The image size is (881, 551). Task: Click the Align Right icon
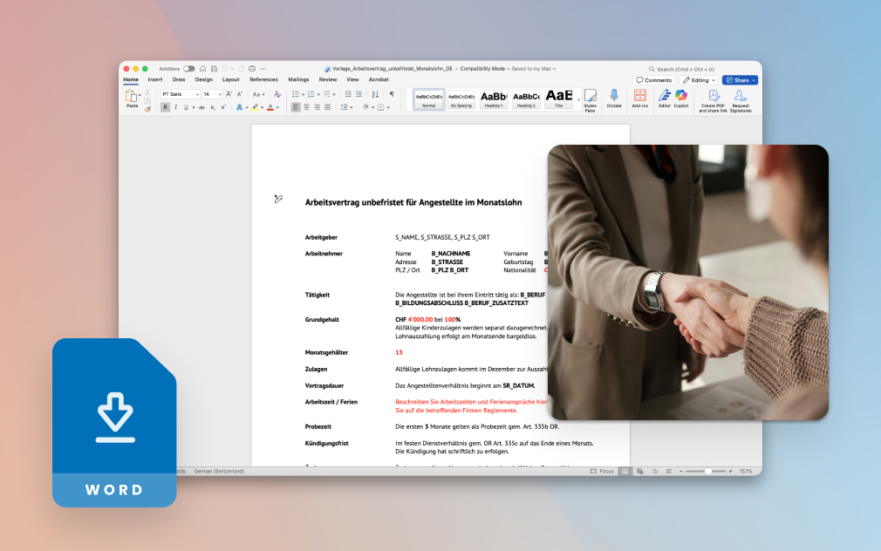[x=317, y=107]
